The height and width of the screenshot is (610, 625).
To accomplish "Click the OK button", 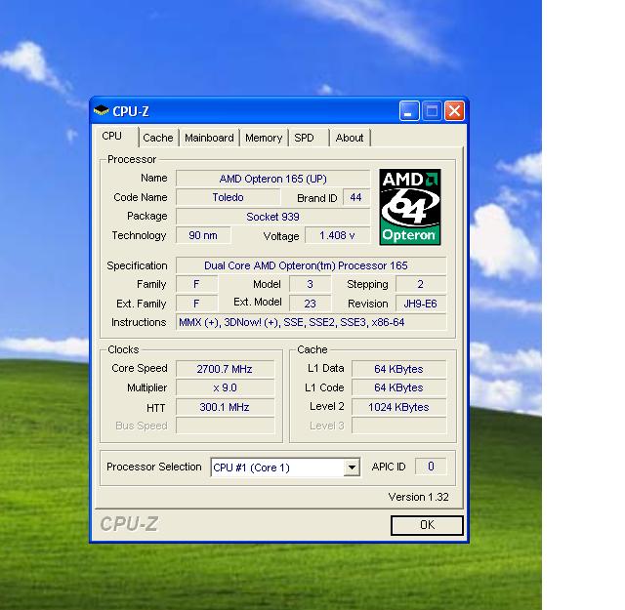I will (427, 525).
